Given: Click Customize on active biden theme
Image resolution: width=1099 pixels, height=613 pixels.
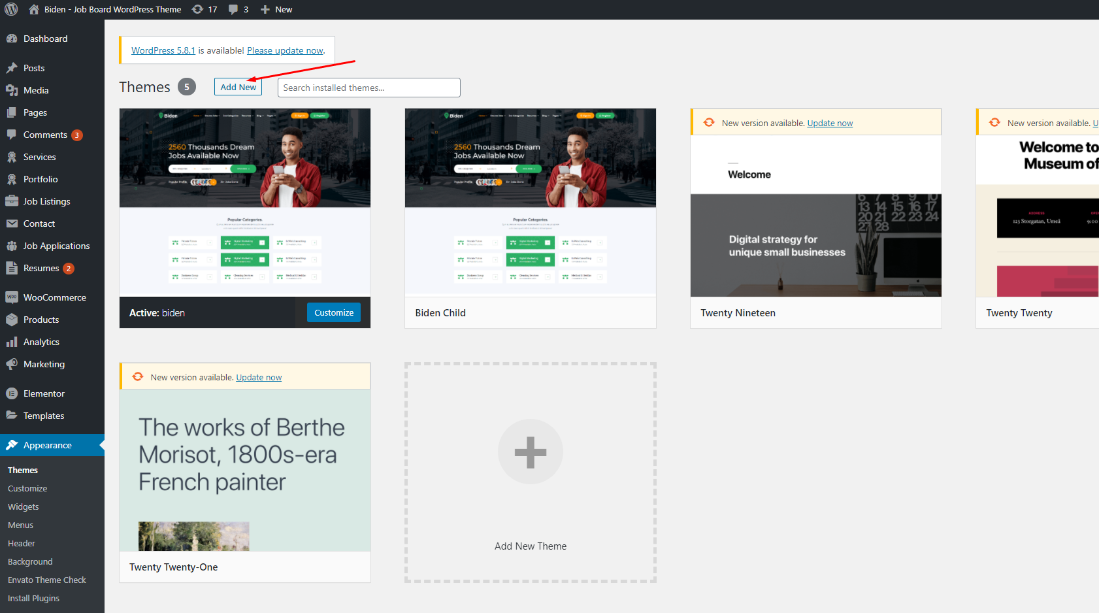Looking at the screenshot, I should [334, 312].
